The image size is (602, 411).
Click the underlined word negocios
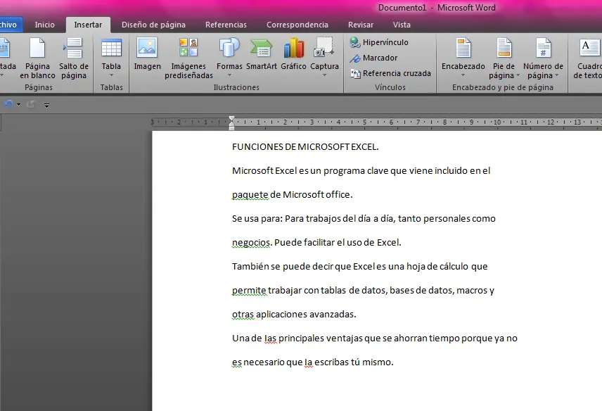coord(251,242)
